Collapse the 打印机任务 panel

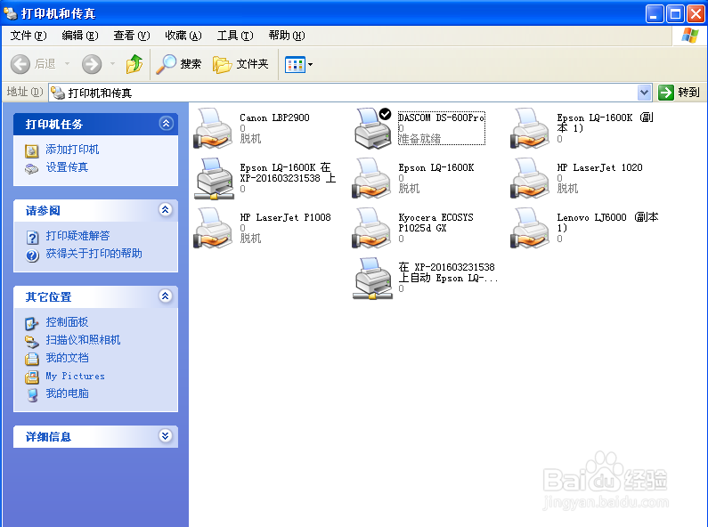point(166,123)
